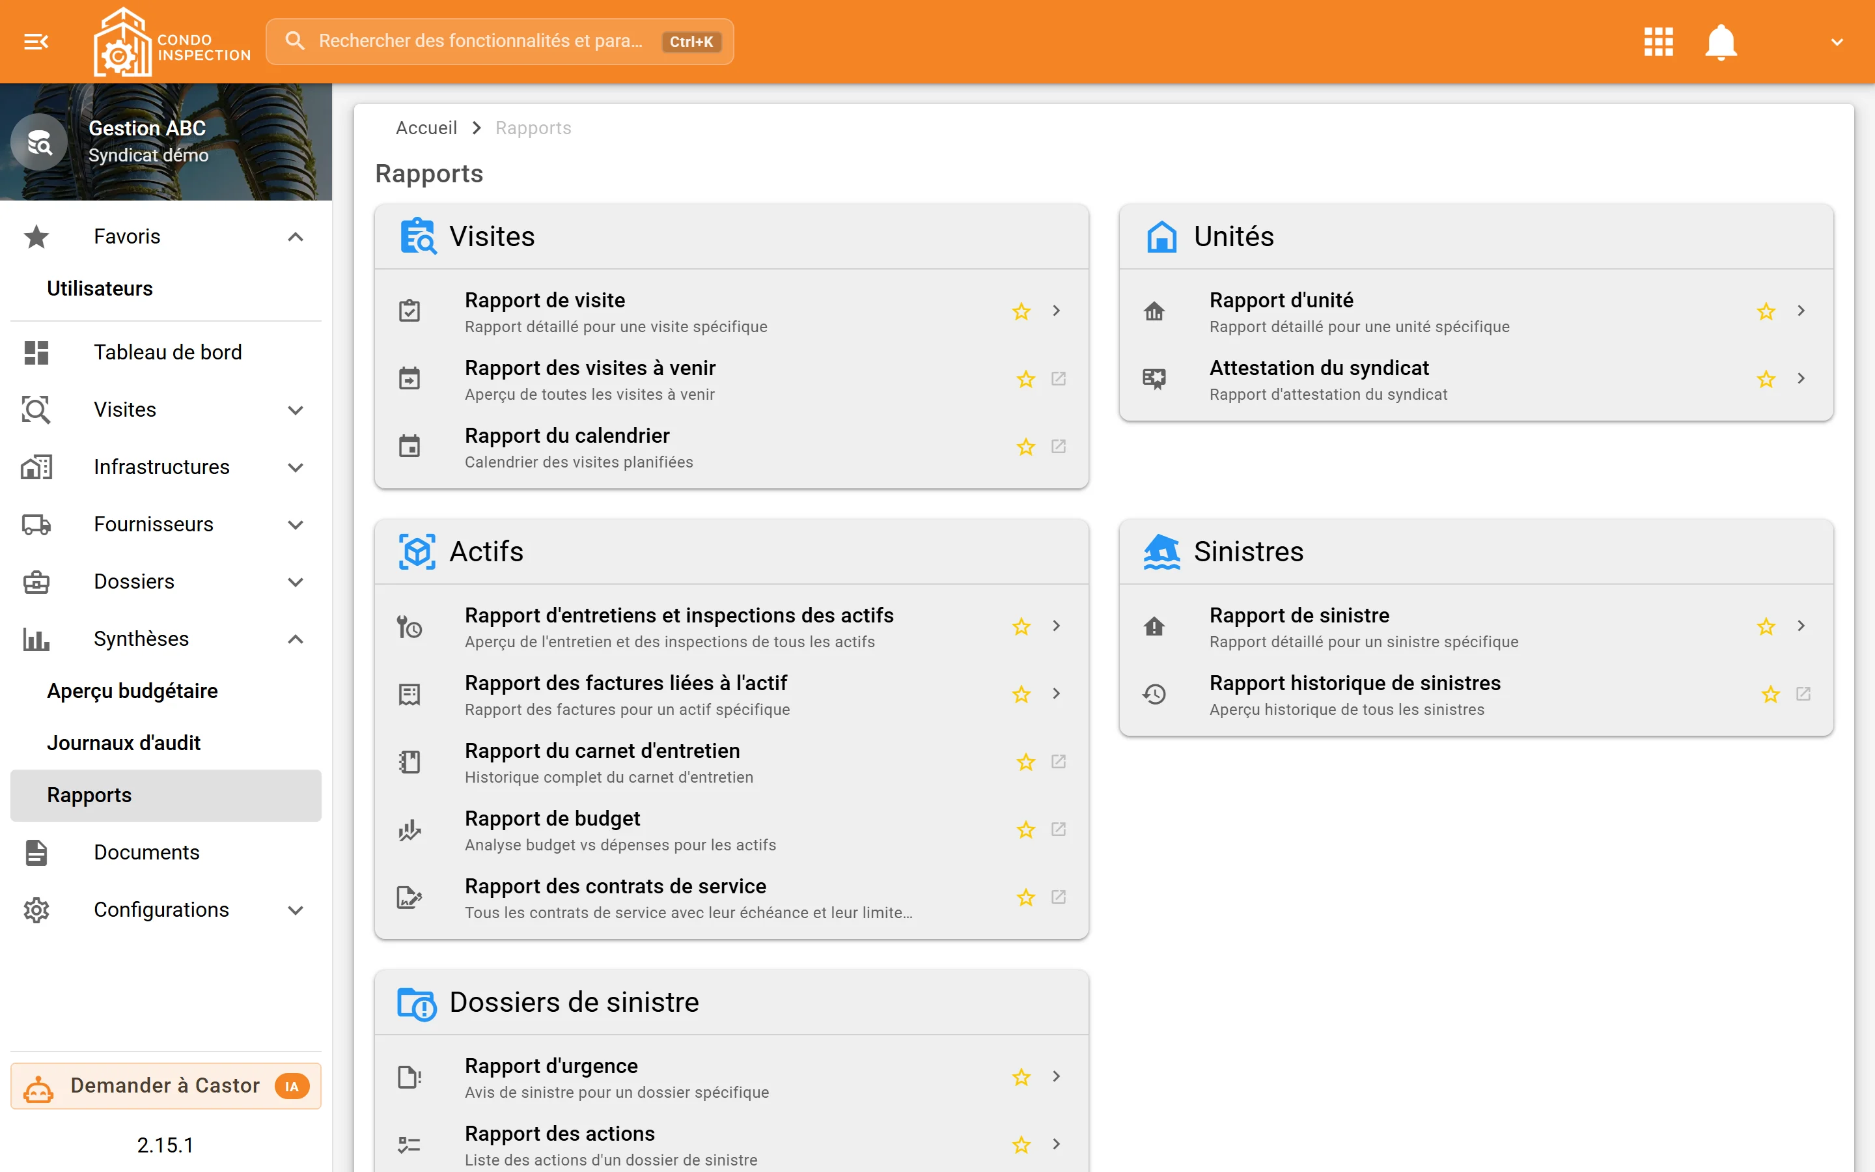The height and width of the screenshot is (1172, 1875).
Task: Open Rapport du carnet d'entretien external link icon
Action: pyautogui.click(x=1059, y=761)
